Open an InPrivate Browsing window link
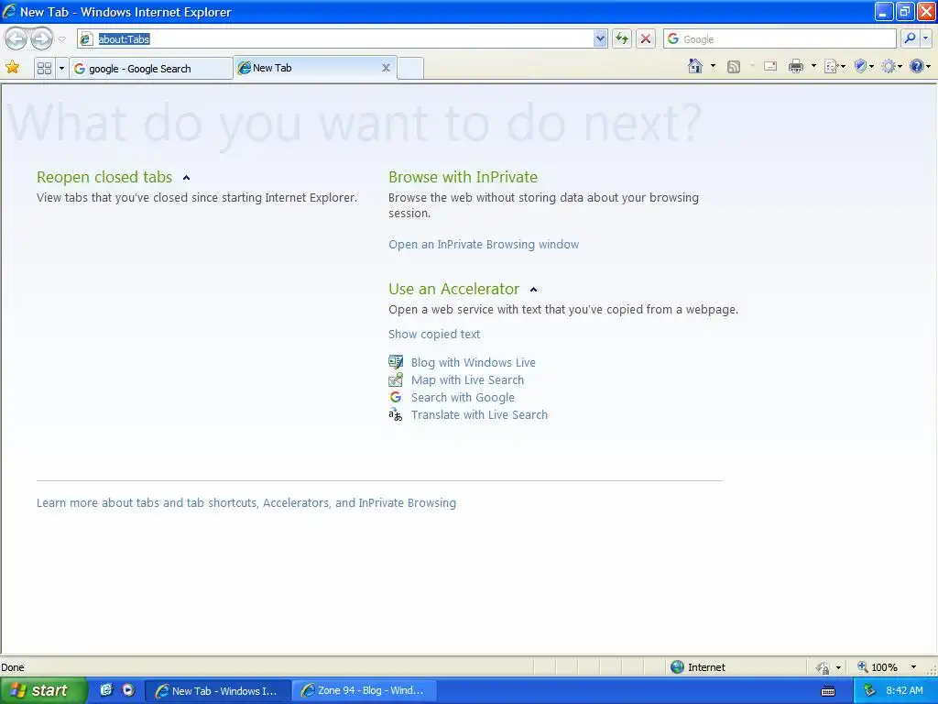This screenshot has height=704, width=938. [x=484, y=244]
